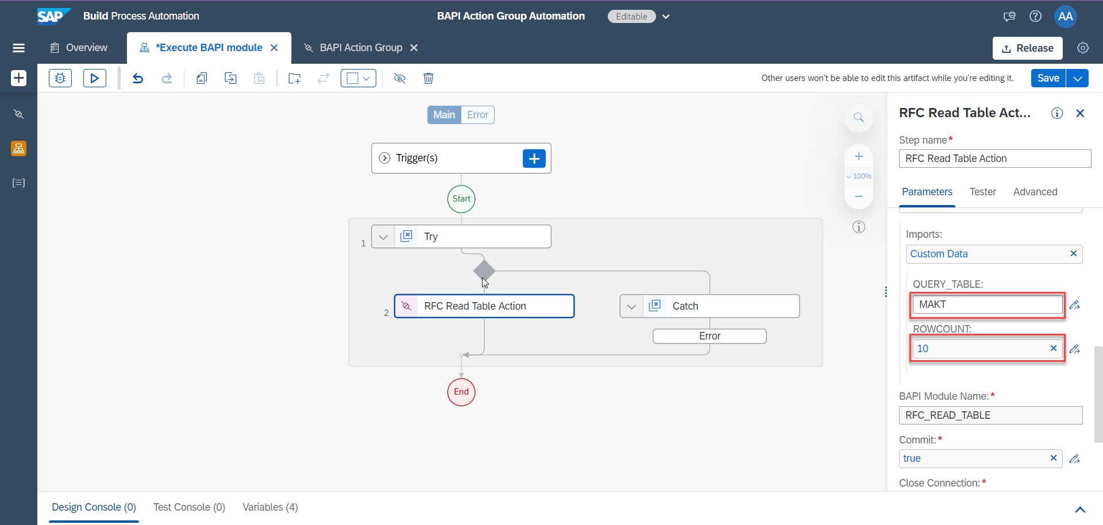The width and height of the screenshot is (1103, 525).
Task: Expand the bottom console panel
Action: point(1080,509)
